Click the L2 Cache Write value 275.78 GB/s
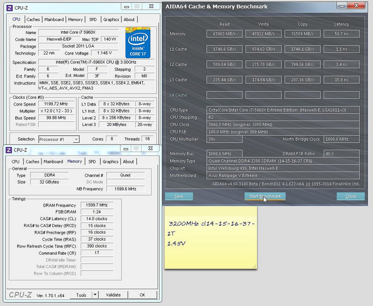373x306 pixels. coord(263,64)
